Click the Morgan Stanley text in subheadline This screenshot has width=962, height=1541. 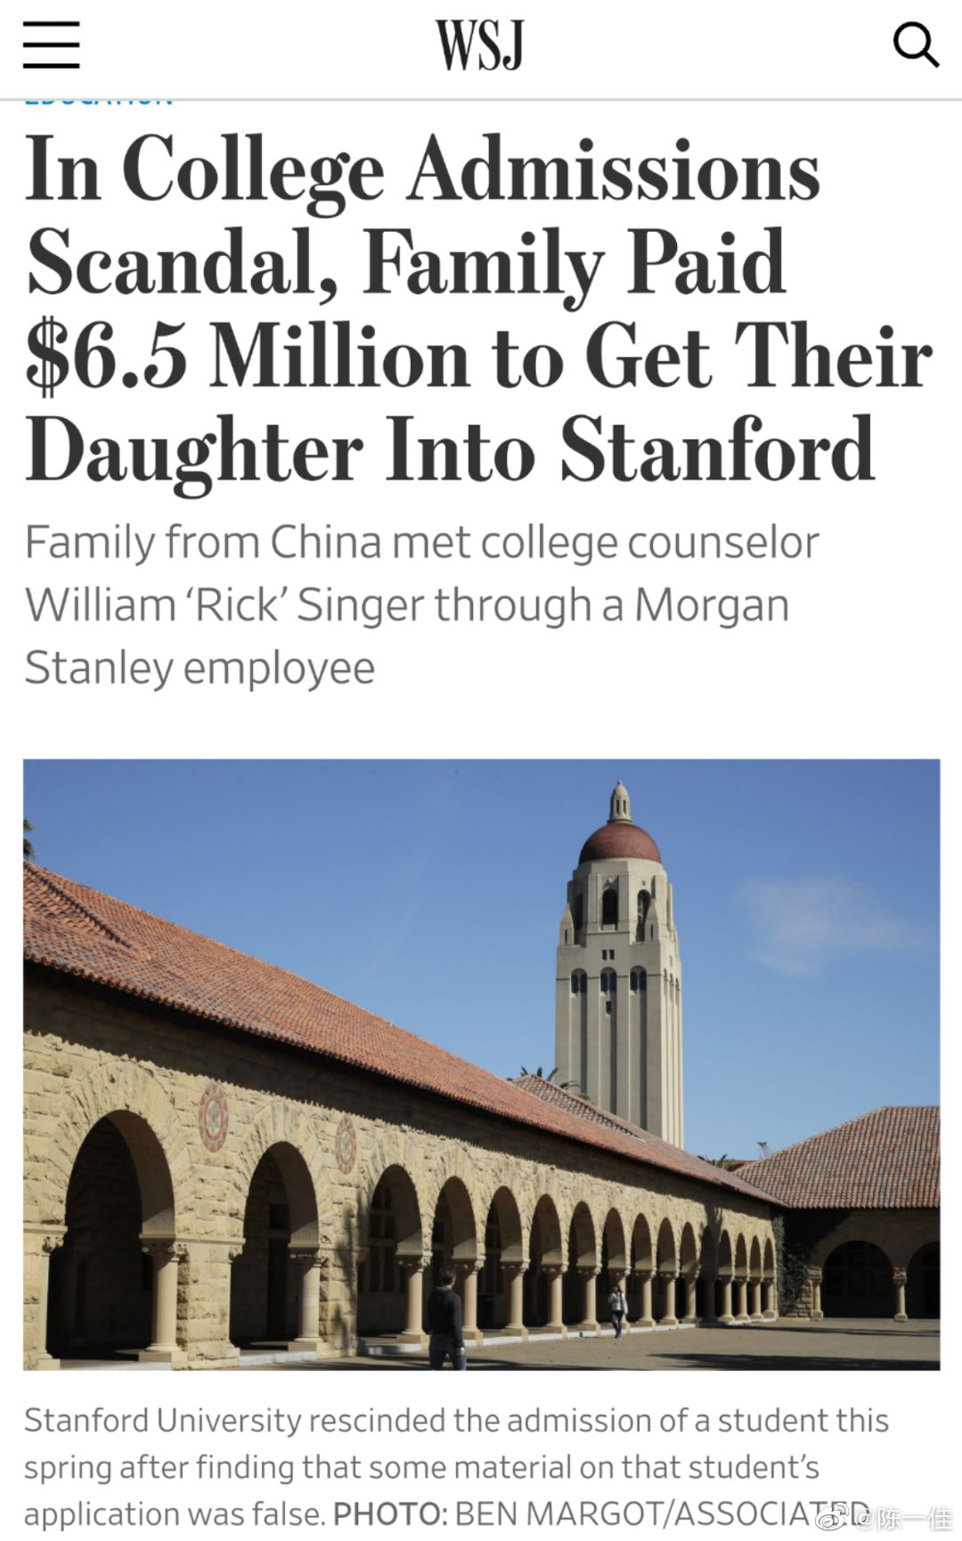click(711, 606)
